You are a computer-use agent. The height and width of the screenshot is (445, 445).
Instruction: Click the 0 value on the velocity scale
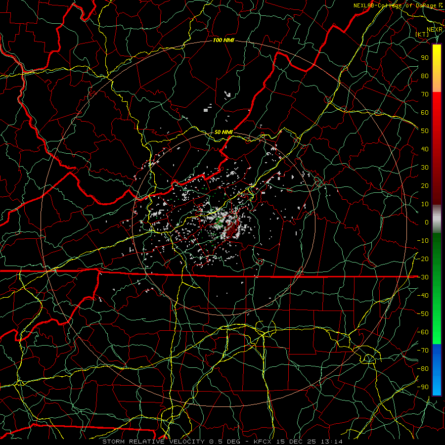427,222
